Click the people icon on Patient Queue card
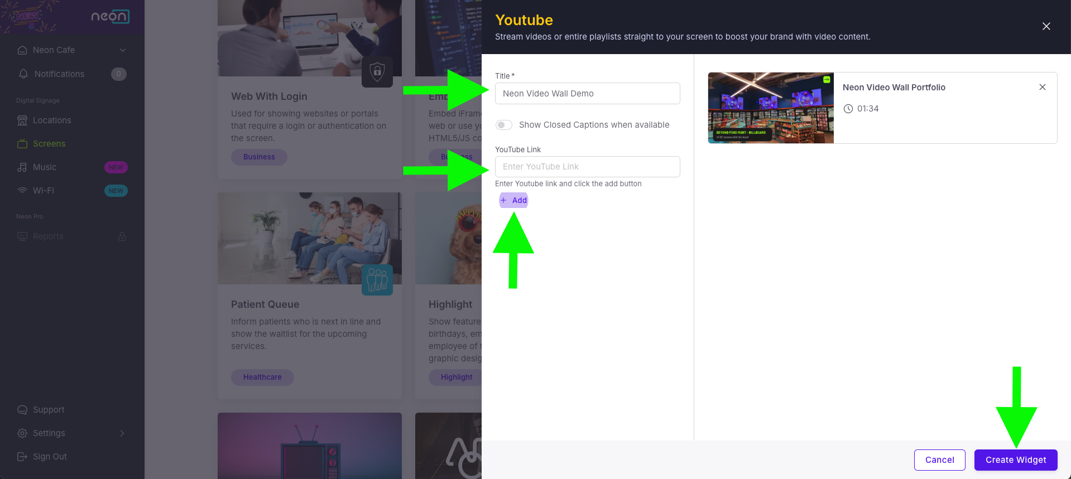 click(377, 280)
